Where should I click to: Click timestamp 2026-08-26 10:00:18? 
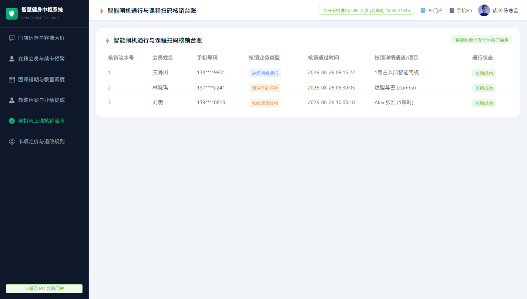(x=331, y=102)
